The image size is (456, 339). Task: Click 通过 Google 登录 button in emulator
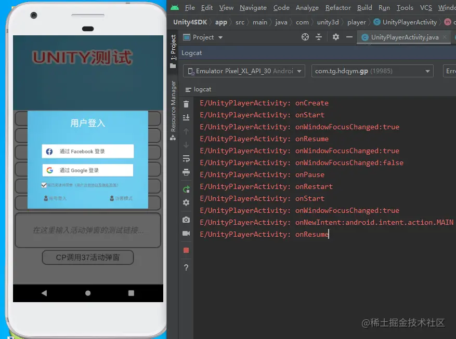coord(88,170)
